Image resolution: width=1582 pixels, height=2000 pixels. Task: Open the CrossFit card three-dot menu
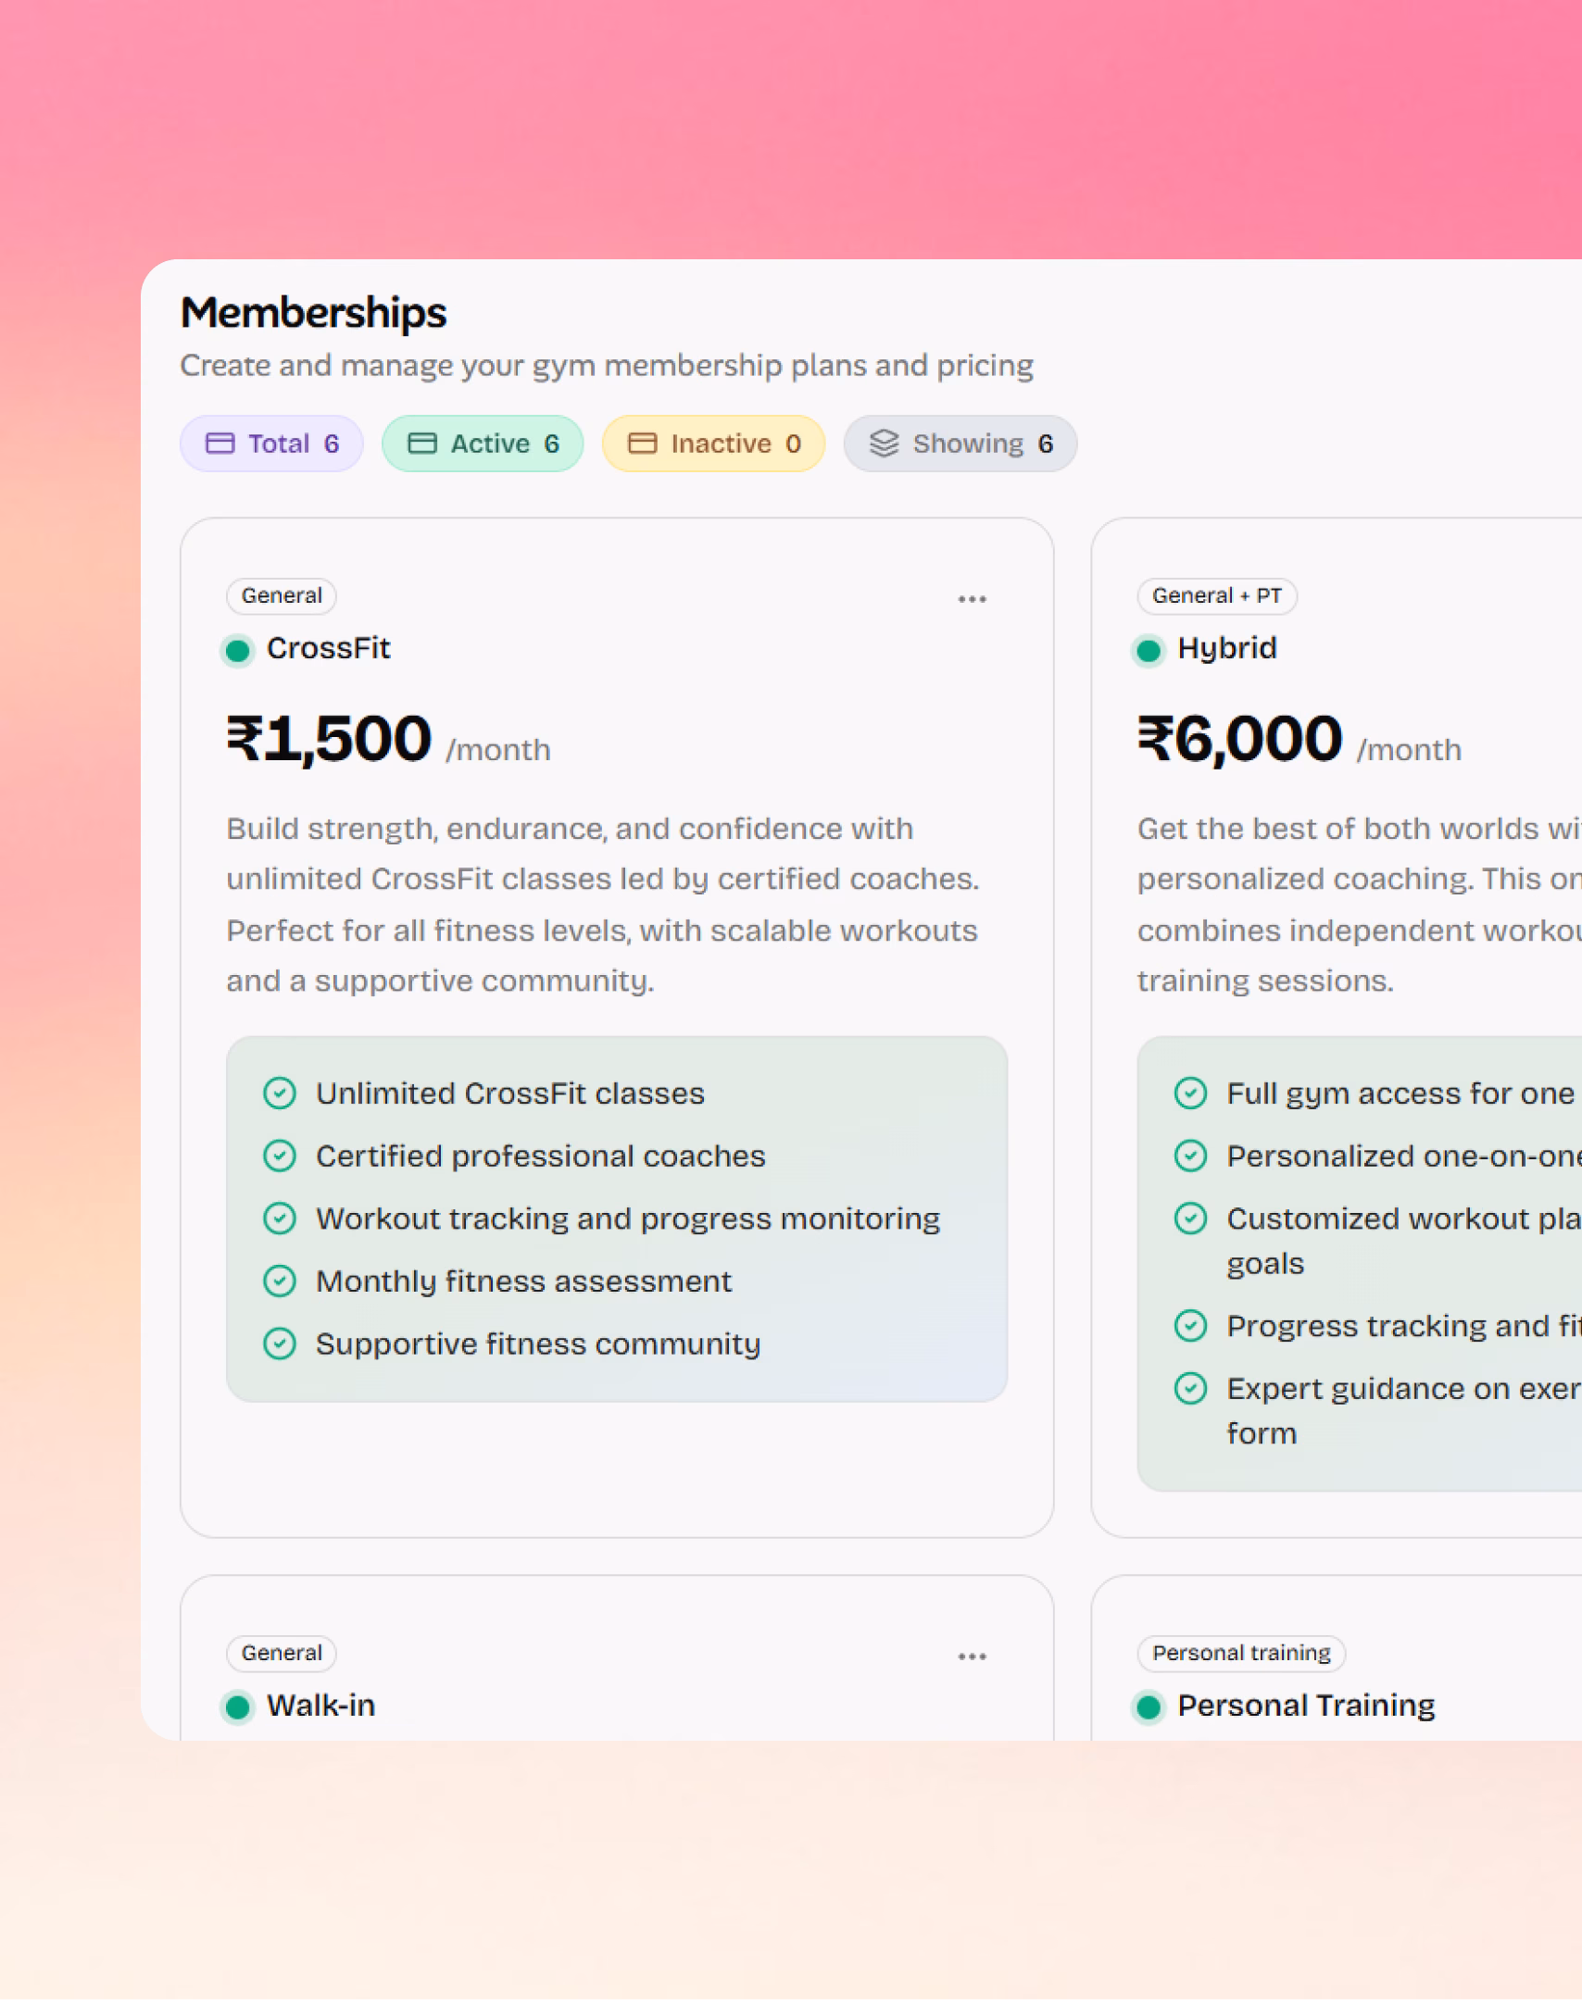972,599
